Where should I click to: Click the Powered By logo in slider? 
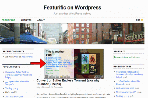click(99, 76)
